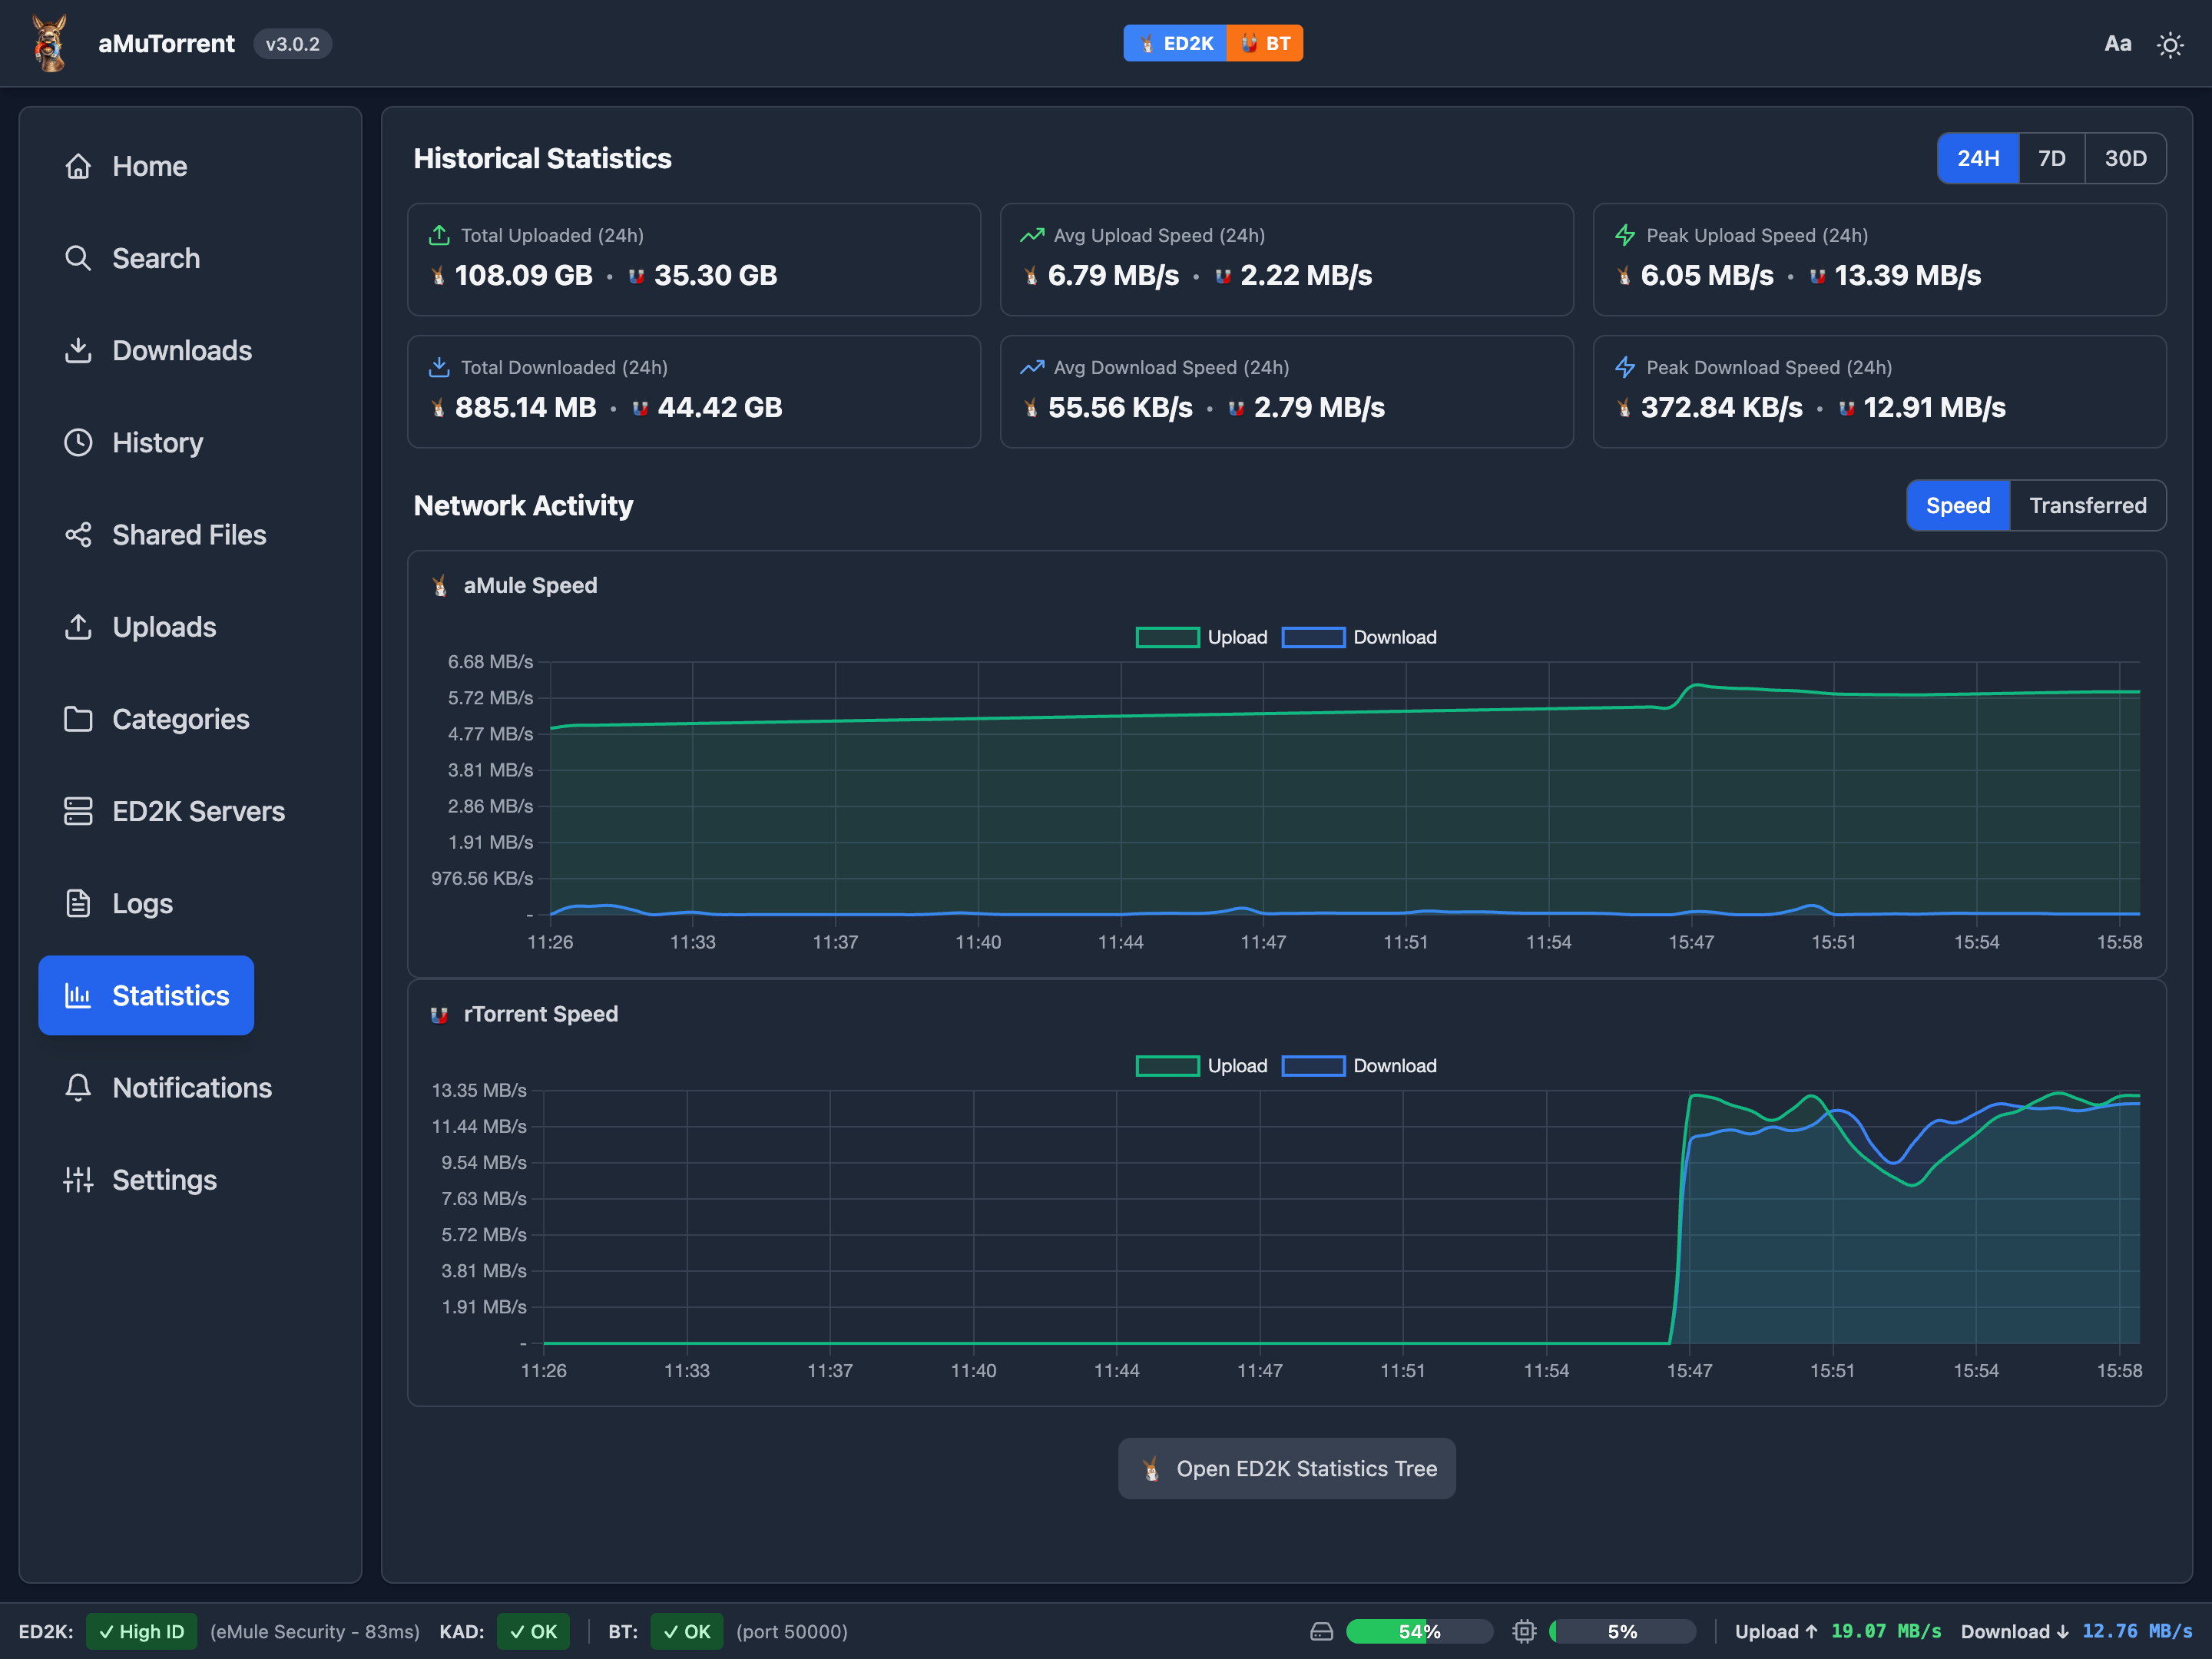Toggle the BT network filter
The width and height of the screenshot is (2212, 1659).
tap(1265, 43)
